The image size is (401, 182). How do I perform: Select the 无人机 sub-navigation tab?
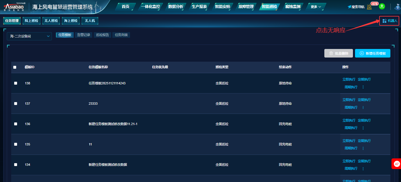click(x=90, y=21)
